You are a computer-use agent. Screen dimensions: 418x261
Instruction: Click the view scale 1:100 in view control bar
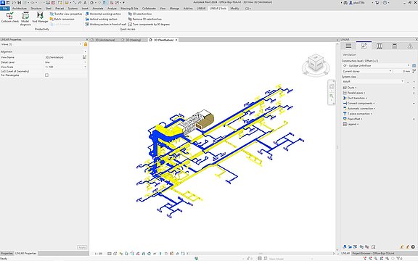99,254
